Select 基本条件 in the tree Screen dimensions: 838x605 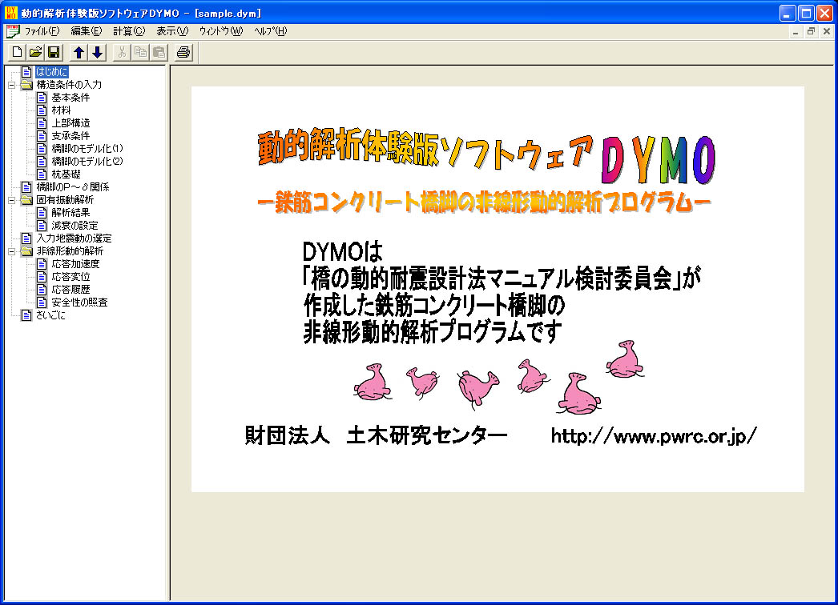[x=71, y=97]
